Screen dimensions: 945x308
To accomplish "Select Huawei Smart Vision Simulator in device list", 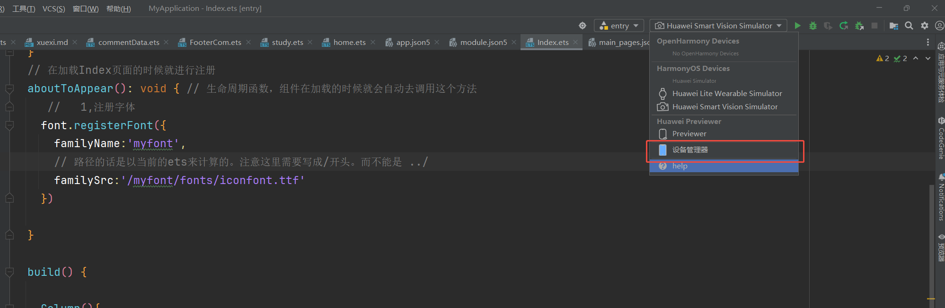I will point(724,106).
